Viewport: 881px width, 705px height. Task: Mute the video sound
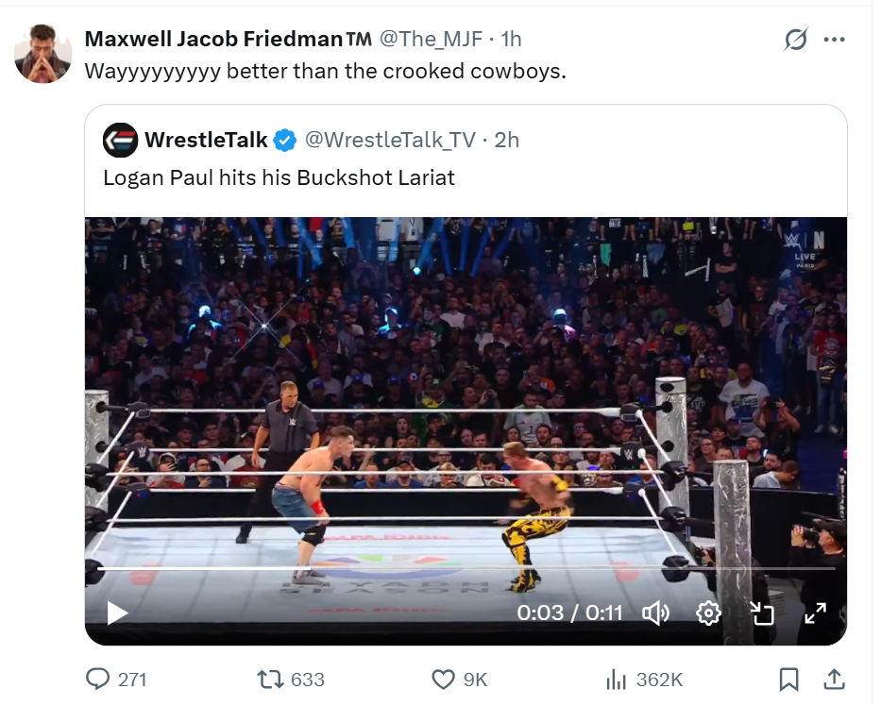(x=655, y=613)
